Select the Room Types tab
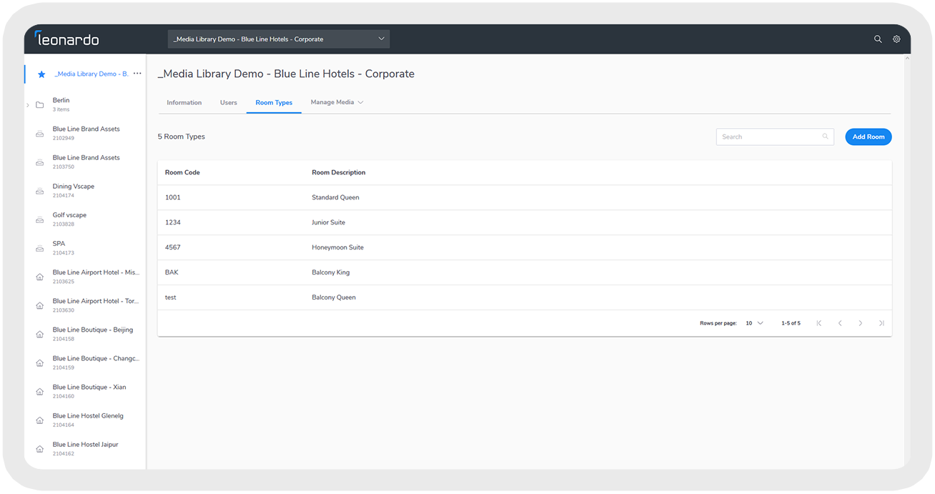Viewport: 935px width, 494px height. pos(274,103)
